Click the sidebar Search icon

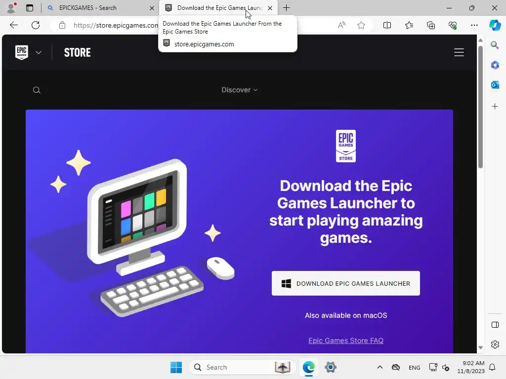point(495,45)
